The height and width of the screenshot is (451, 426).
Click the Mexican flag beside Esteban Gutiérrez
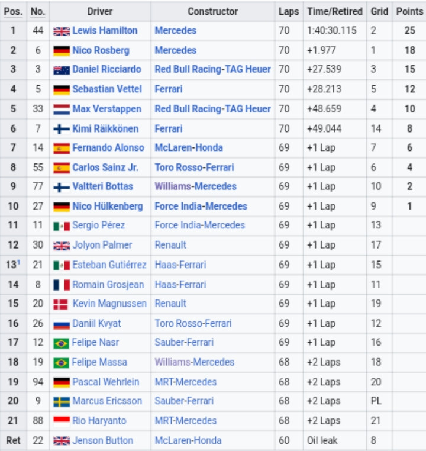click(62, 266)
